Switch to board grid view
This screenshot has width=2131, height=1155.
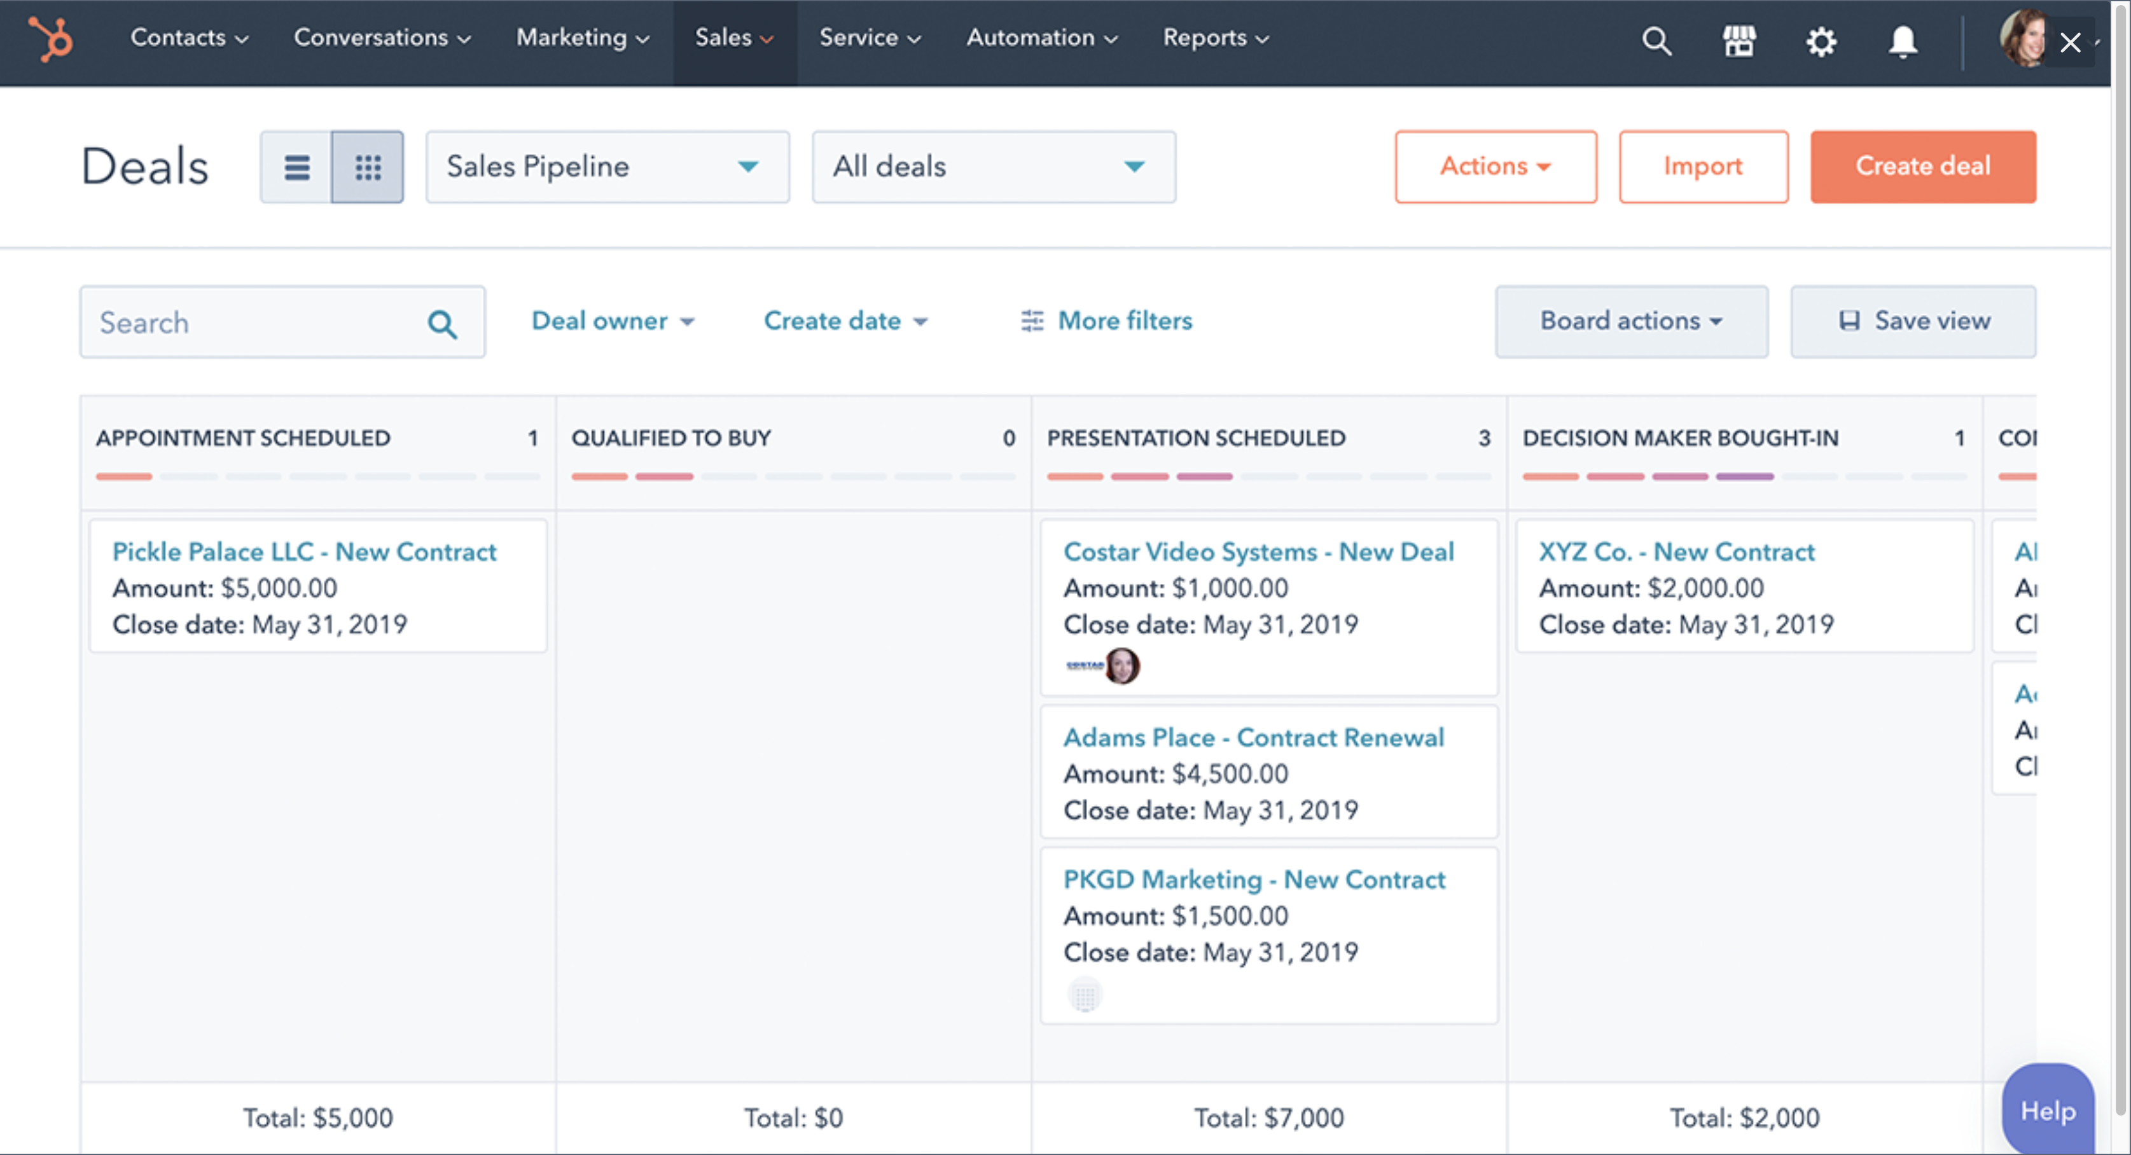tap(368, 167)
